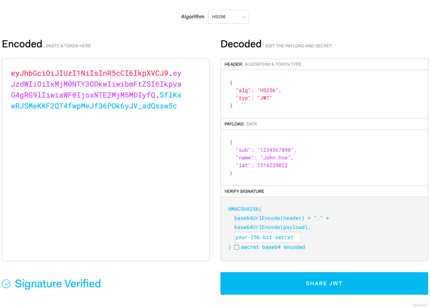Click the "name": "John Doe" payload line

[265, 158]
